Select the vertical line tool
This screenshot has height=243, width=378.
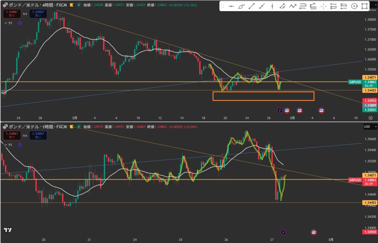tap(272, 6)
